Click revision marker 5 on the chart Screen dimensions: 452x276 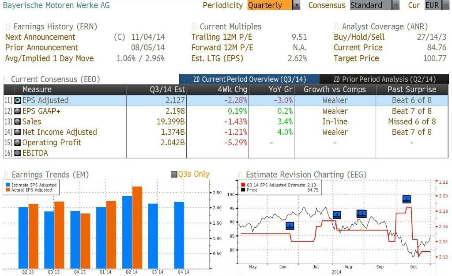tap(290, 226)
